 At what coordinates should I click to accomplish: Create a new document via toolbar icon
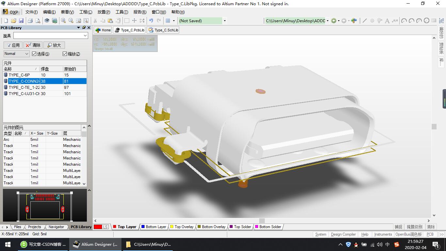pyautogui.click(x=6, y=21)
